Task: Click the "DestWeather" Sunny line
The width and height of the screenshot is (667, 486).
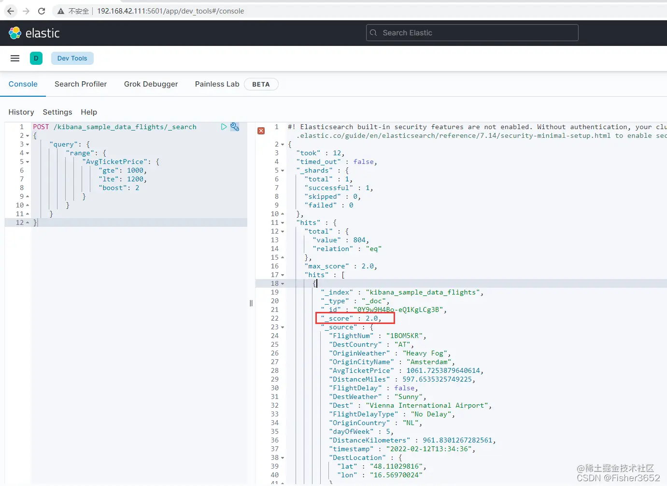Action: point(378,397)
